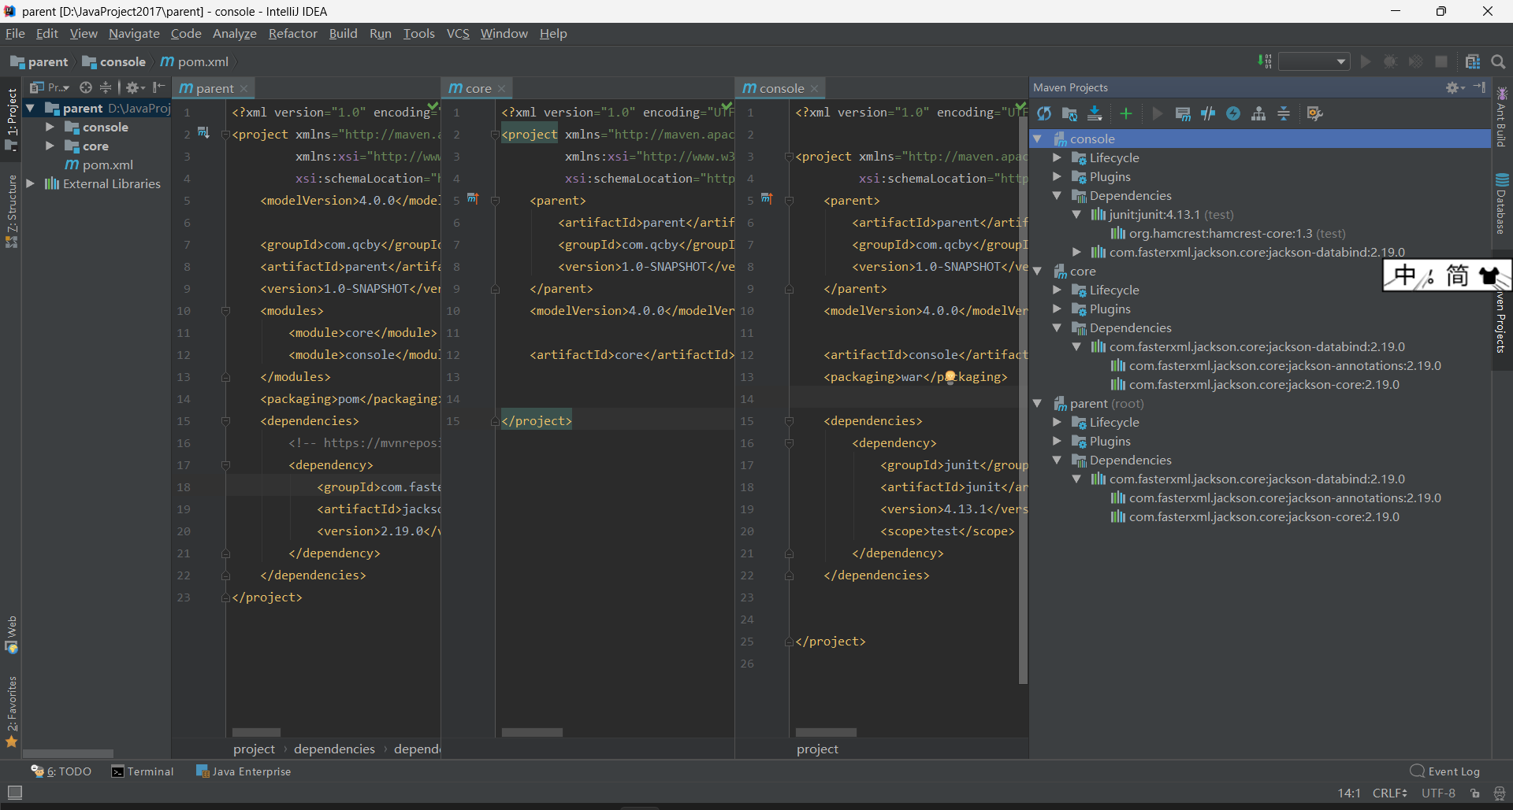Expand core folder in Project tree

click(50, 146)
